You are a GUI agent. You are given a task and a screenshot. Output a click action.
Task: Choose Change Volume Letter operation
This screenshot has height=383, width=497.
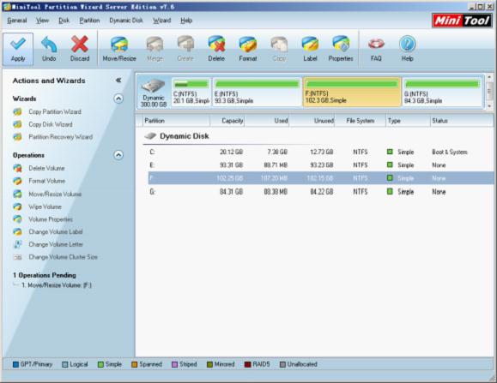56,244
